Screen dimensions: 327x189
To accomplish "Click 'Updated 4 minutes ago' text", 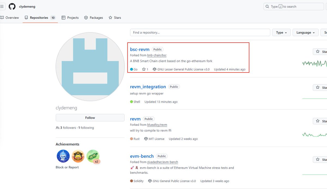I will click(230, 69).
